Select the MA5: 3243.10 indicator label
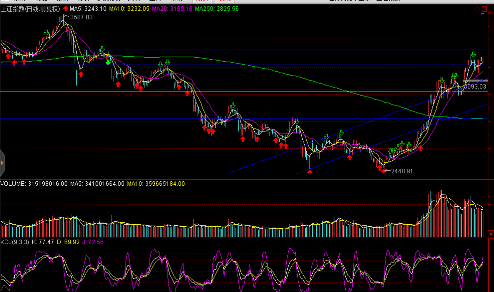 88,9
